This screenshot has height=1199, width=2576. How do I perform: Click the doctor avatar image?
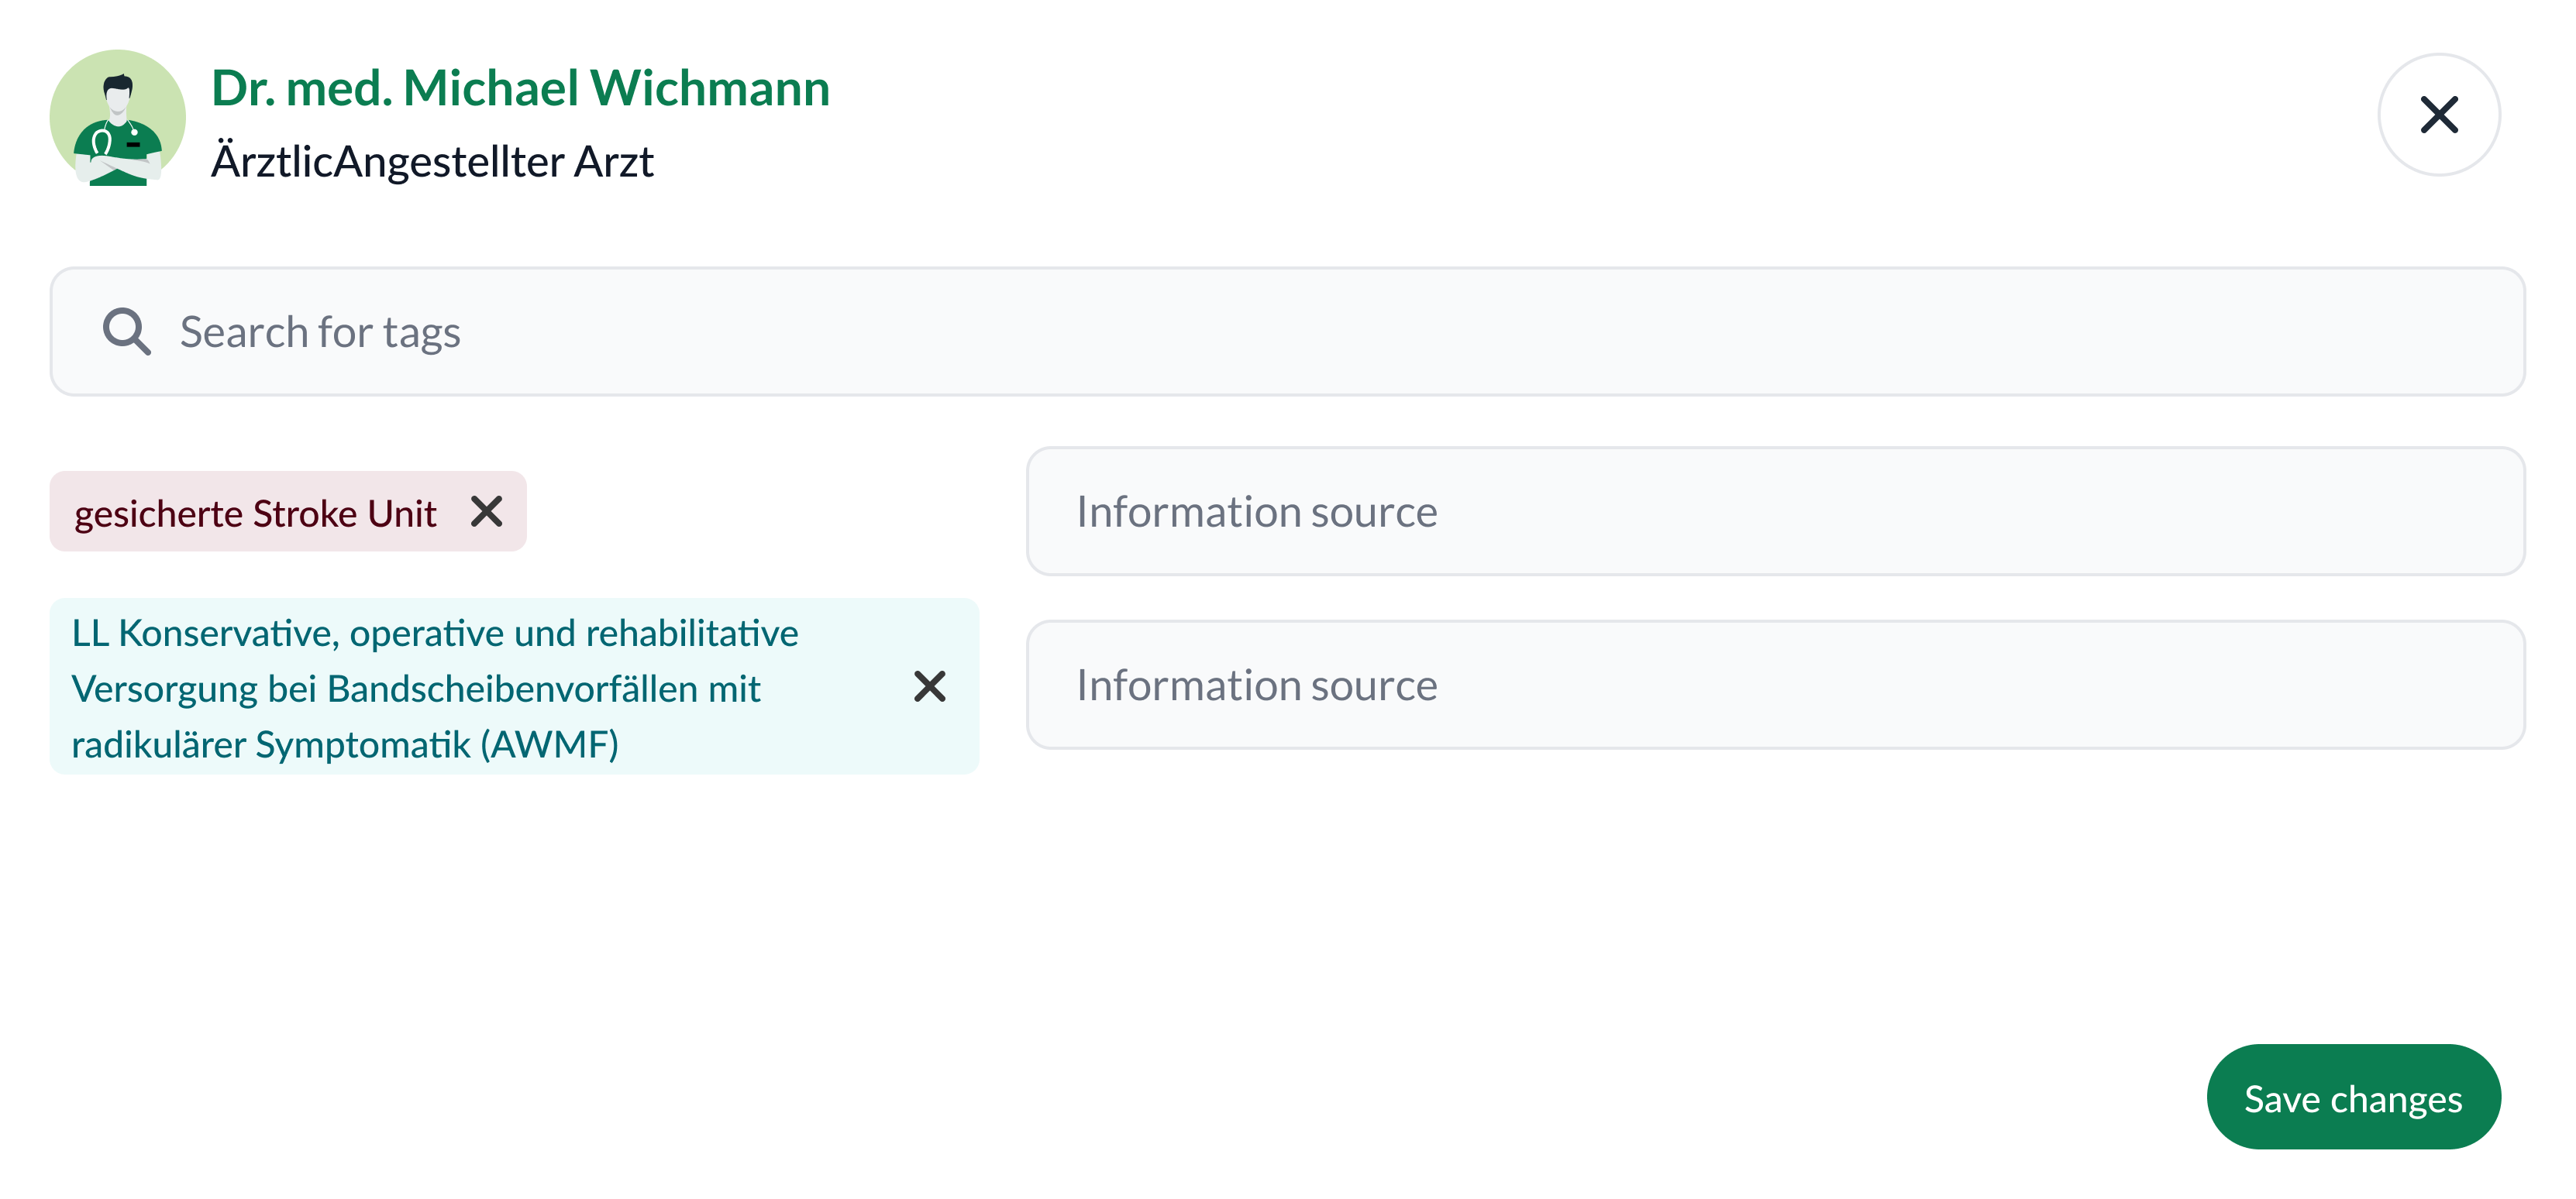(x=118, y=118)
